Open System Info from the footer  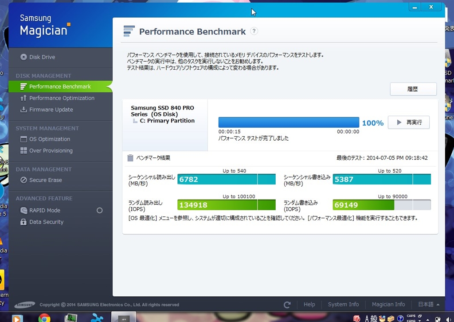[344, 304]
